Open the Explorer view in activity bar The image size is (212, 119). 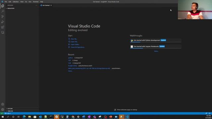pos(3,6)
